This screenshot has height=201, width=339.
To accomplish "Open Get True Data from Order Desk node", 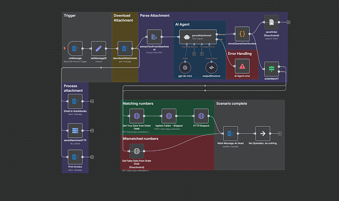I will tap(136, 116).
